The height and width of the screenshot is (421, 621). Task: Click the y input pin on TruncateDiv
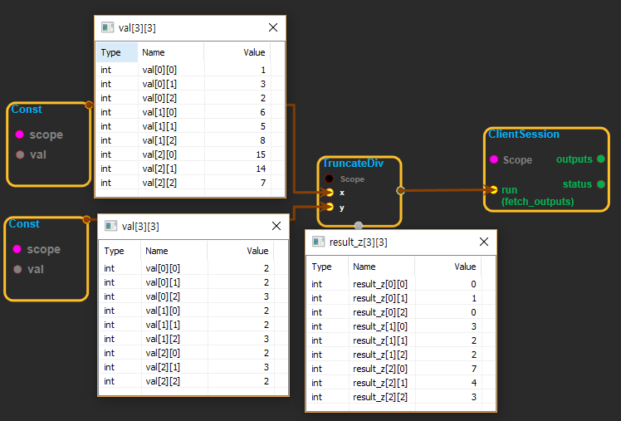[330, 207]
